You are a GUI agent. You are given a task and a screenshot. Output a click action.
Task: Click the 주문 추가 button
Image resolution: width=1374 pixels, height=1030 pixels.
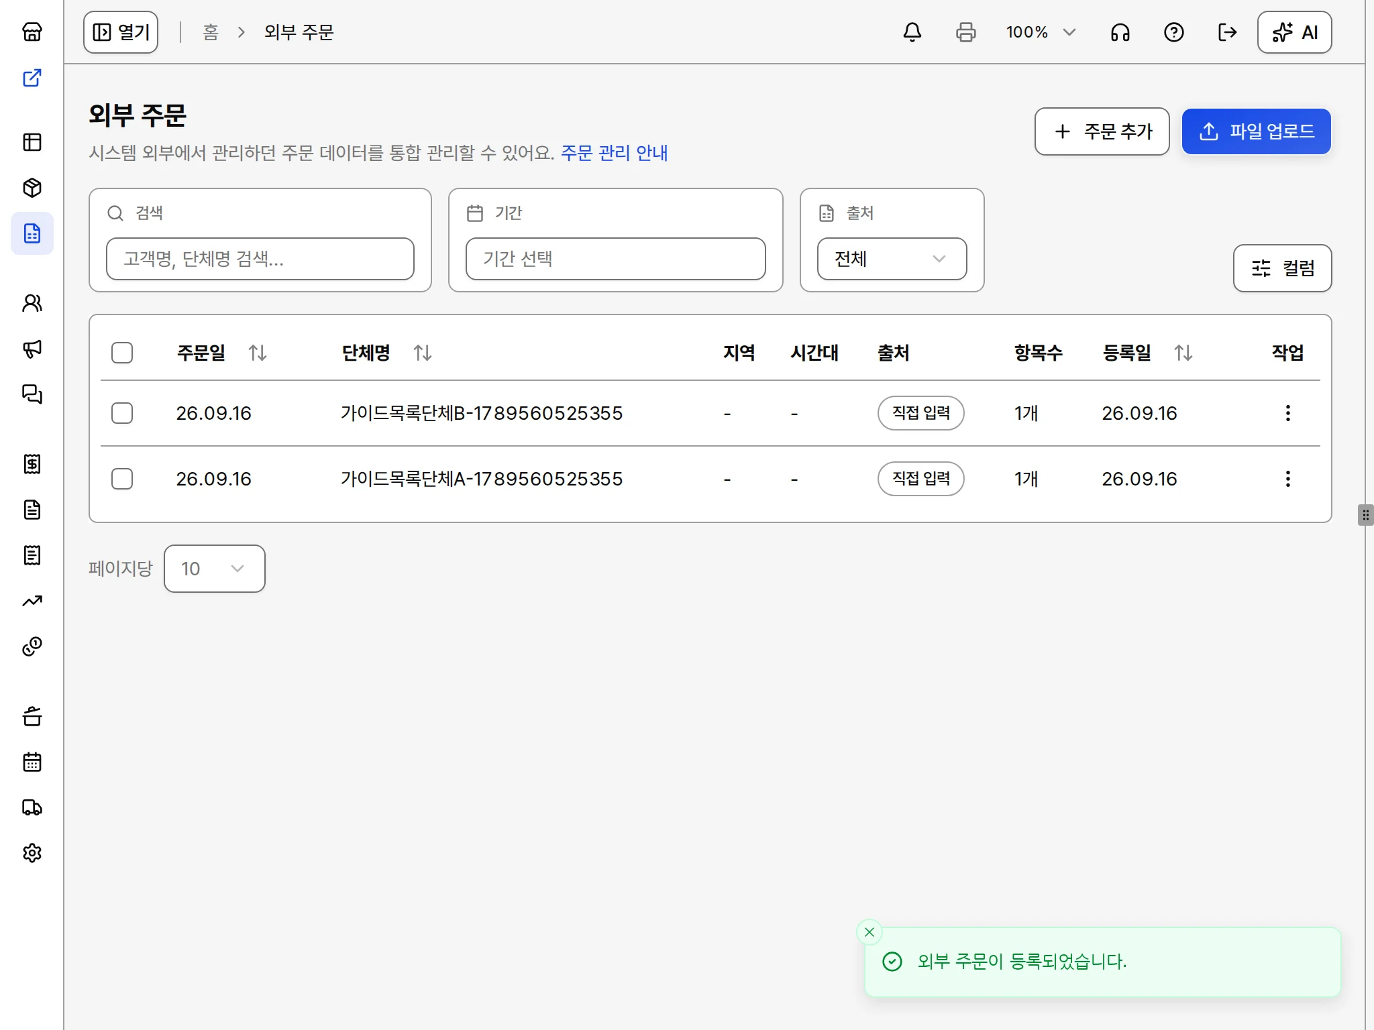click(x=1102, y=131)
